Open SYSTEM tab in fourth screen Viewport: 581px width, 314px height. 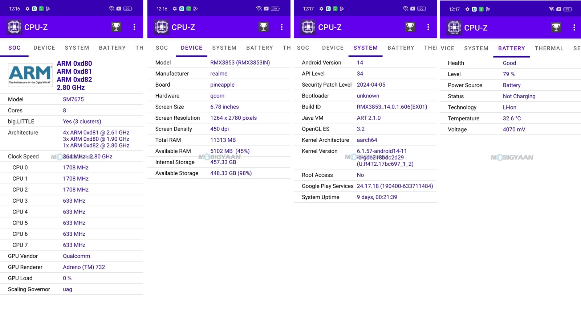pos(476,48)
